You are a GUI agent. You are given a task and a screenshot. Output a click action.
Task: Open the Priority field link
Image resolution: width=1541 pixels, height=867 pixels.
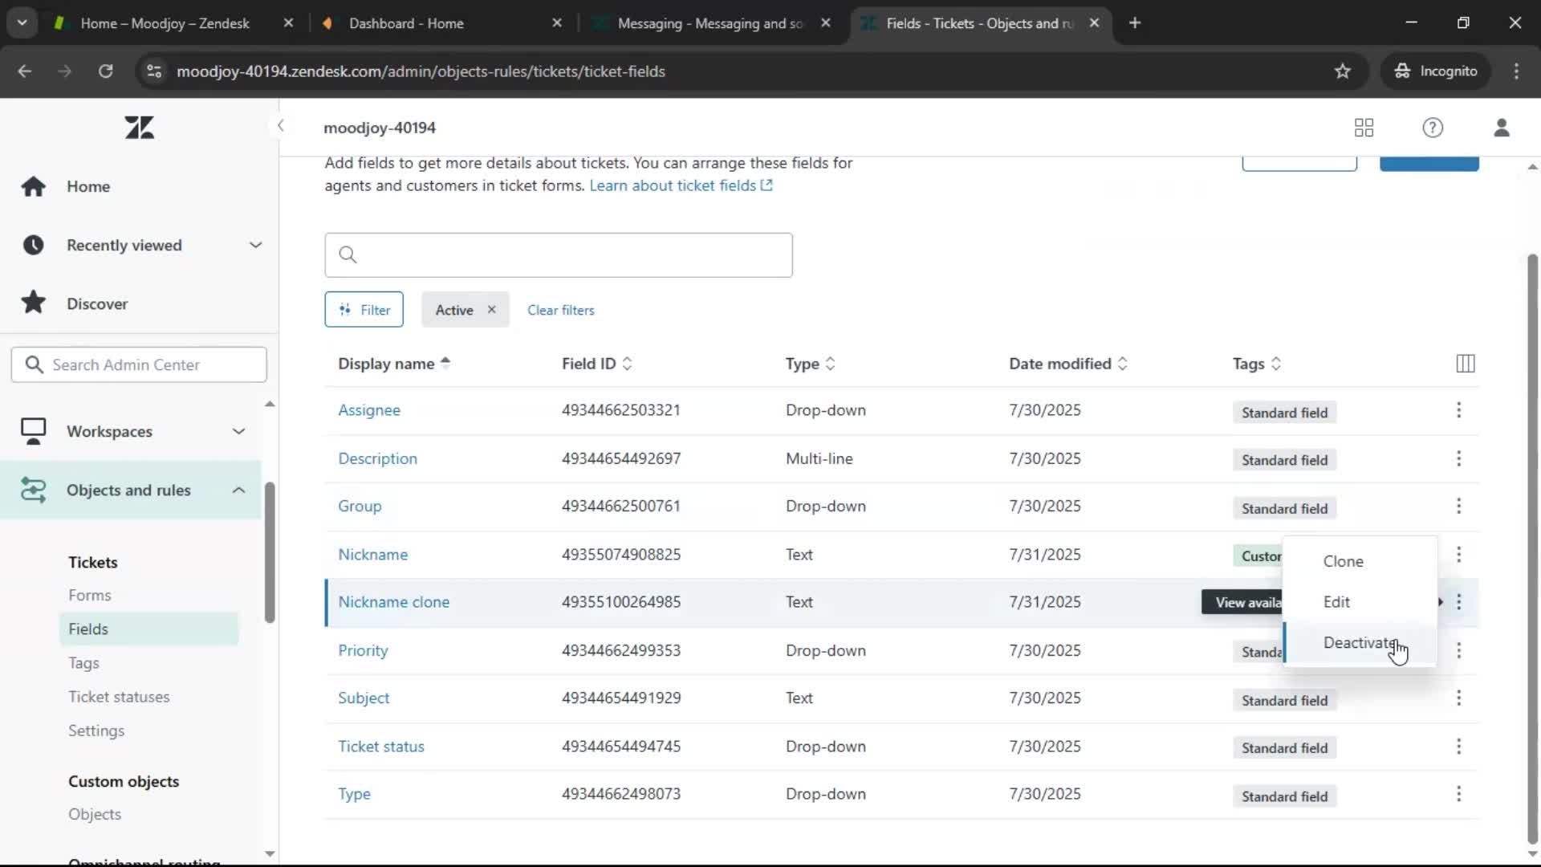coord(363,650)
